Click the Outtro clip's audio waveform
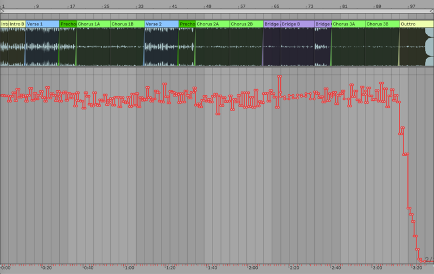Screen dimensions: 434x274 [411, 46]
